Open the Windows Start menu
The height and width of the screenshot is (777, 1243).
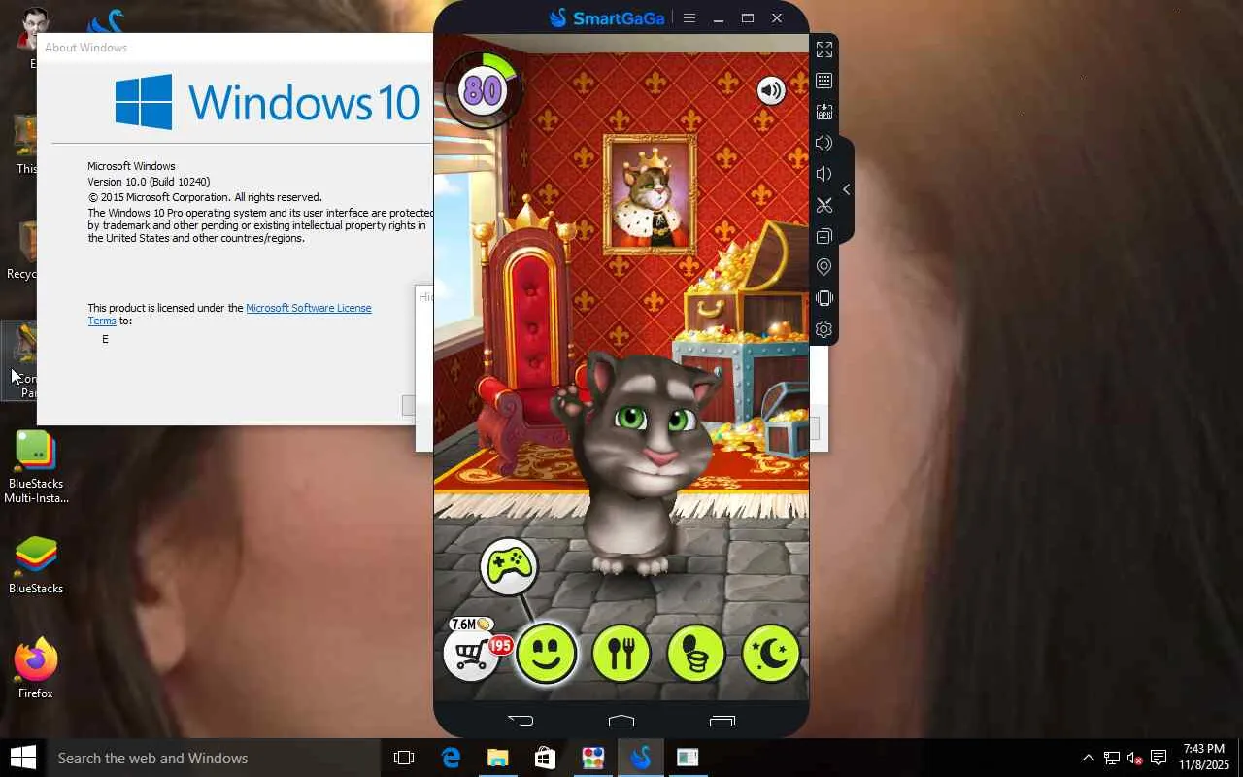(22, 758)
